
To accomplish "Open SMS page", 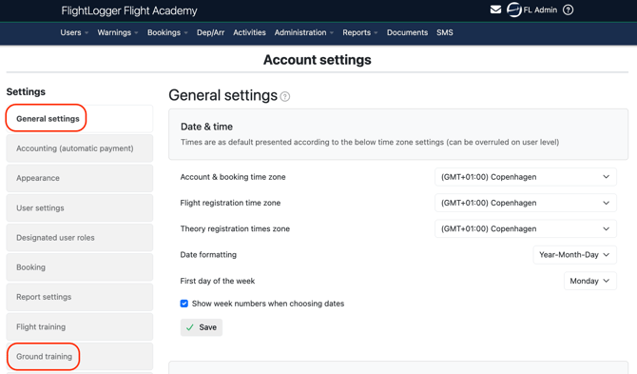I will pyautogui.click(x=445, y=32).
